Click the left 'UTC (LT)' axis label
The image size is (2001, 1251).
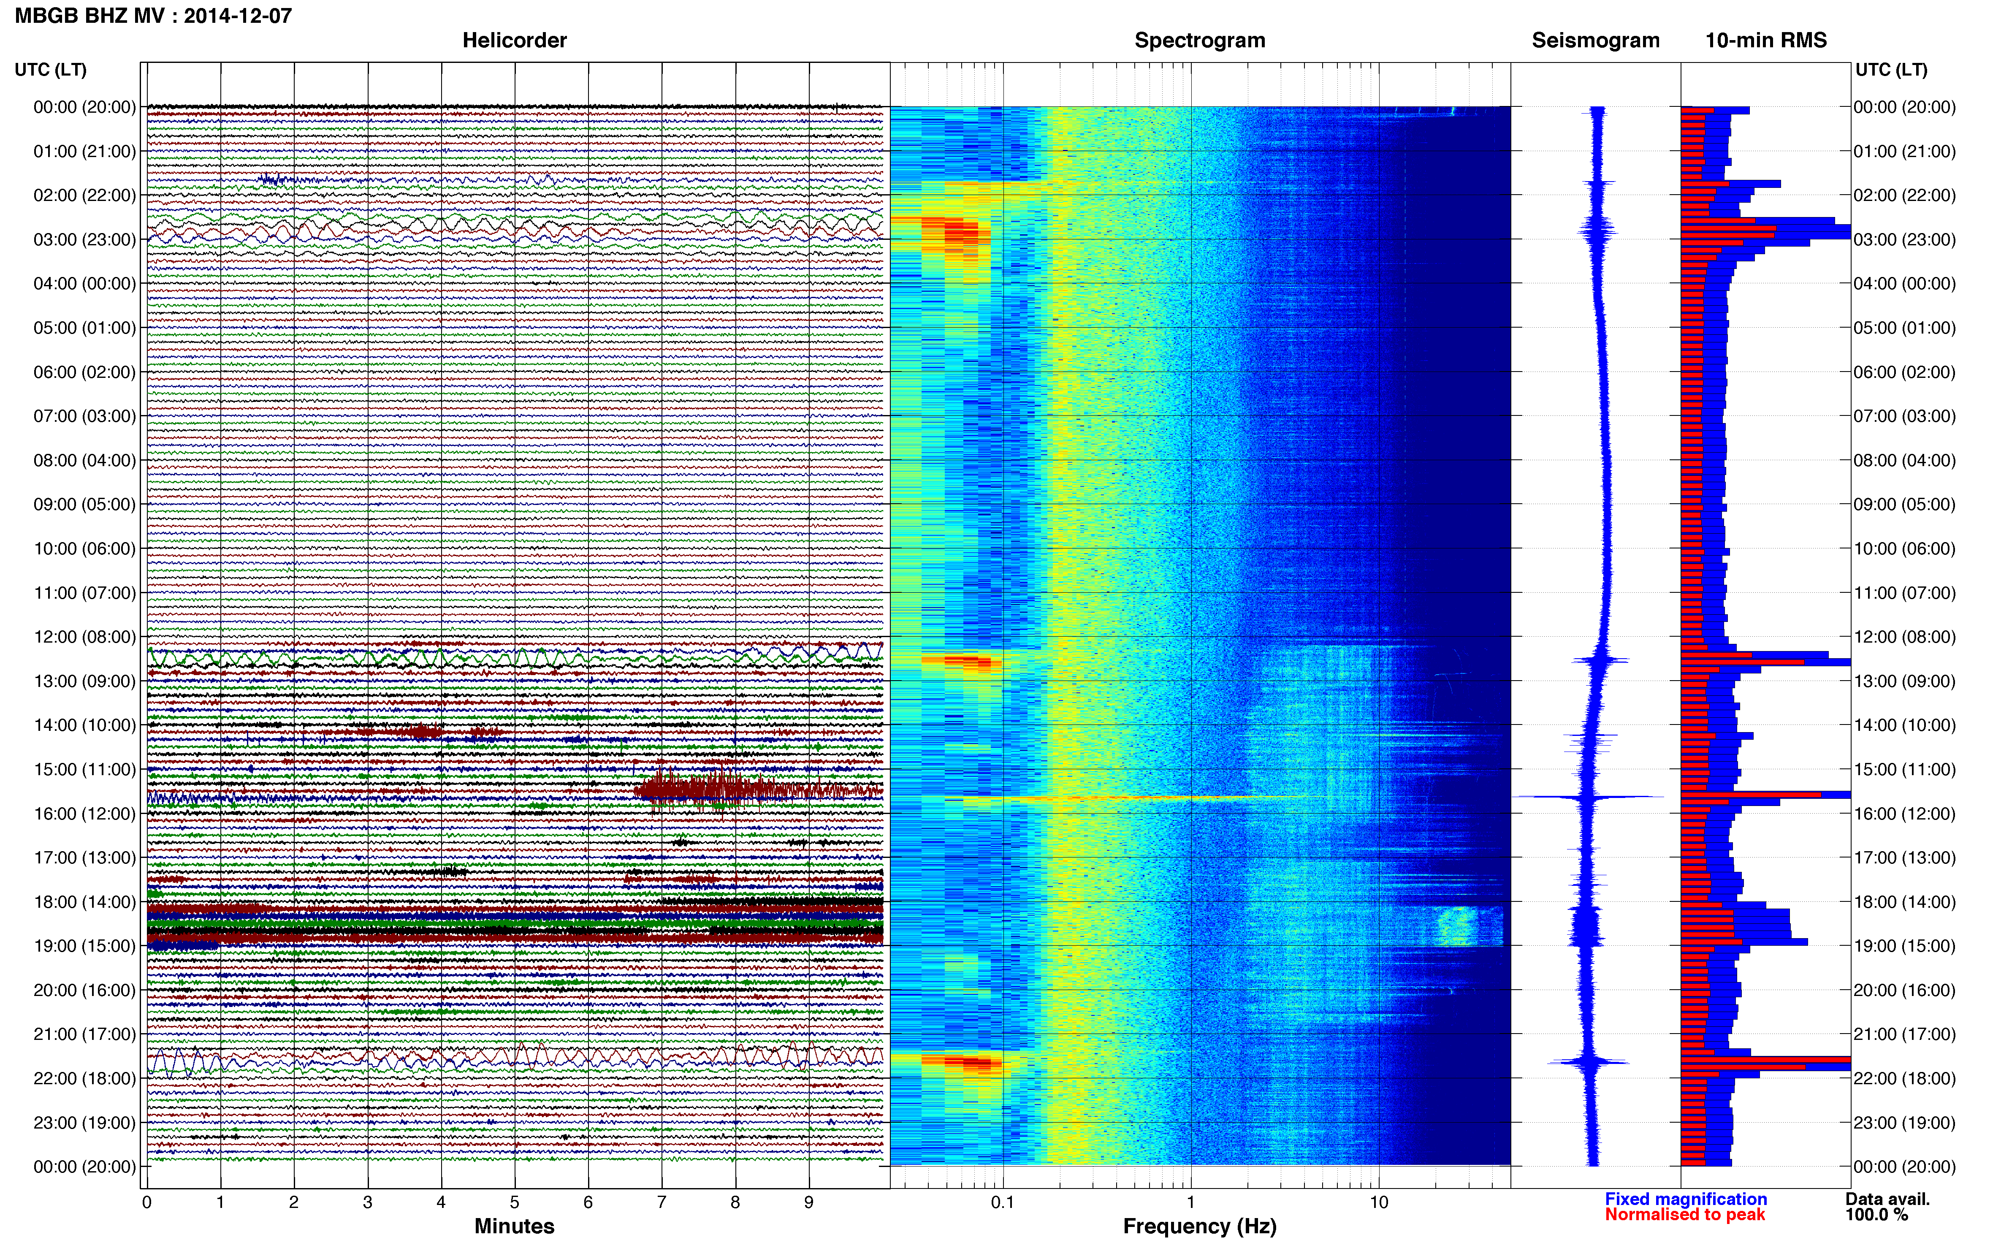tap(51, 70)
